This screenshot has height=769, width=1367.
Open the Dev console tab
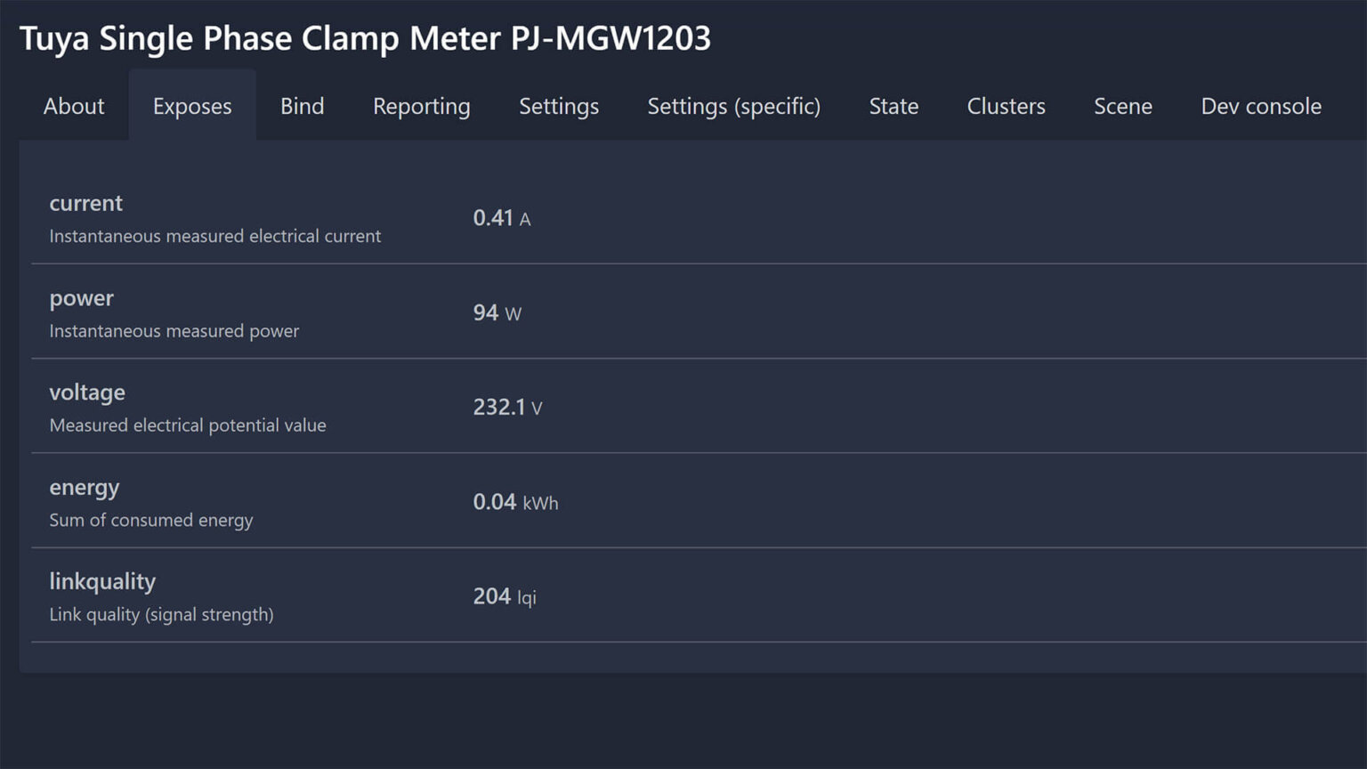(x=1261, y=106)
